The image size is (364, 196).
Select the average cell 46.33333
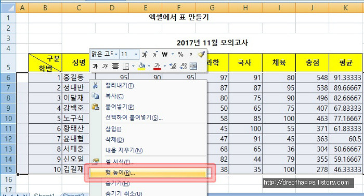[x=345, y=169]
